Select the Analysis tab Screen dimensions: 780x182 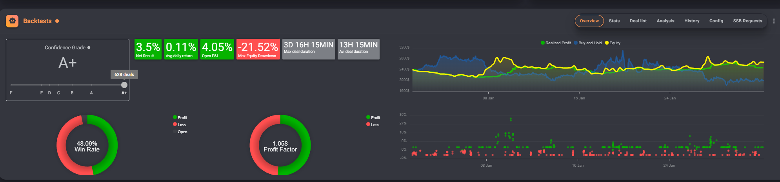coord(665,21)
